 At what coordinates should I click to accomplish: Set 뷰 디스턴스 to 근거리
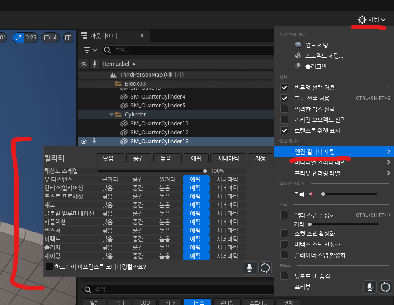[x=110, y=180]
